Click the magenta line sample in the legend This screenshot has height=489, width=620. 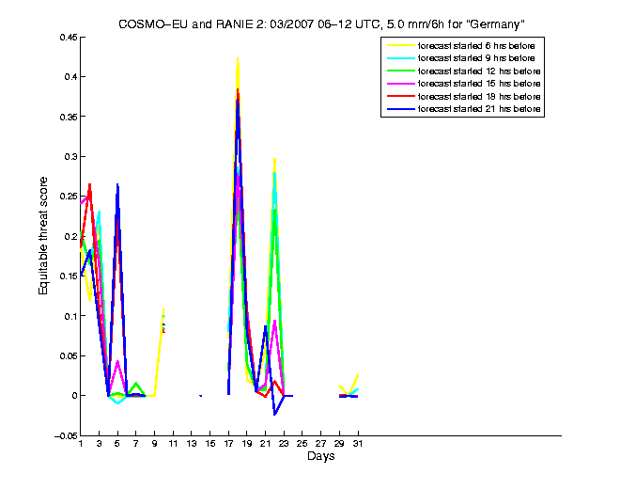[x=401, y=84]
